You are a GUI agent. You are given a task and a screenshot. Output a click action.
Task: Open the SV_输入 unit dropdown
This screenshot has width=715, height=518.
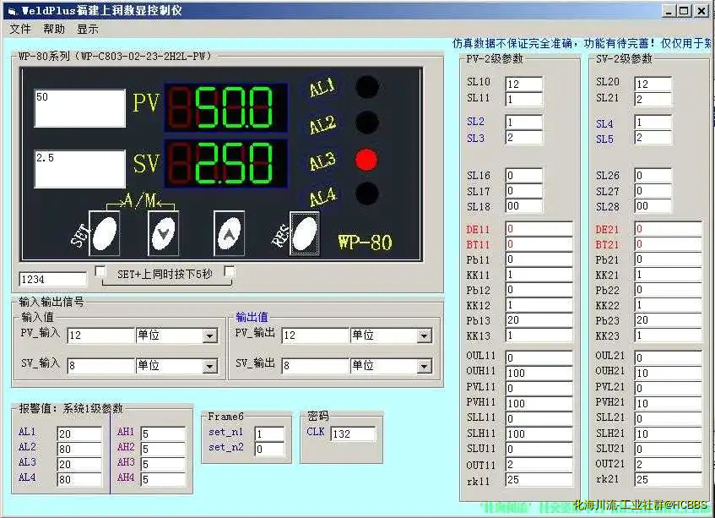click(209, 367)
